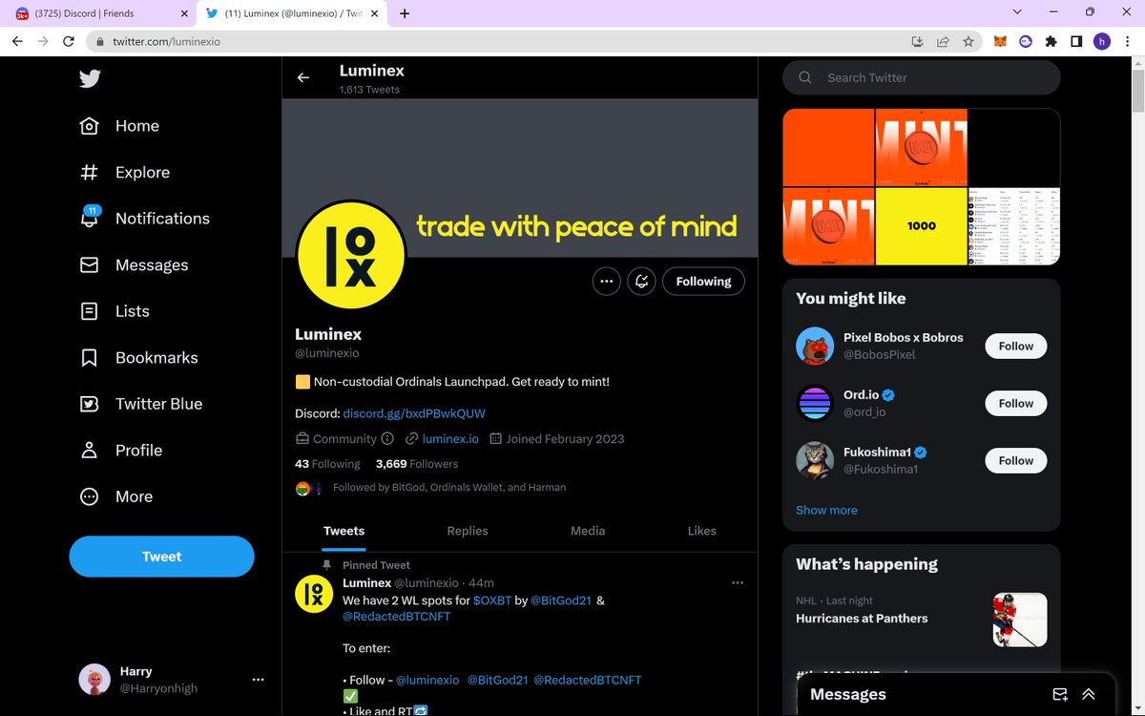Open the More circle menu in sidebar

(90, 496)
